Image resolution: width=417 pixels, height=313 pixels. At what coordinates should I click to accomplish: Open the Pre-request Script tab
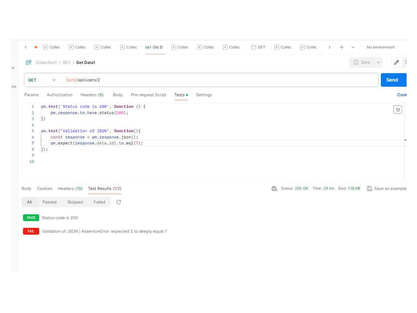click(x=149, y=95)
